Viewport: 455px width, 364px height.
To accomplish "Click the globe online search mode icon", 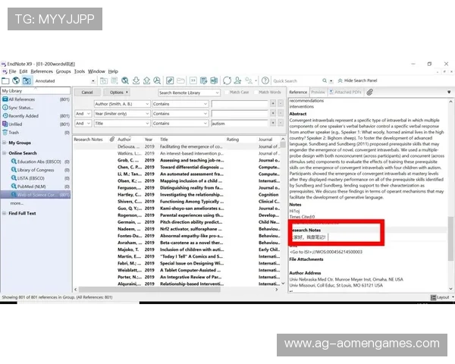I will pos(16,80).
